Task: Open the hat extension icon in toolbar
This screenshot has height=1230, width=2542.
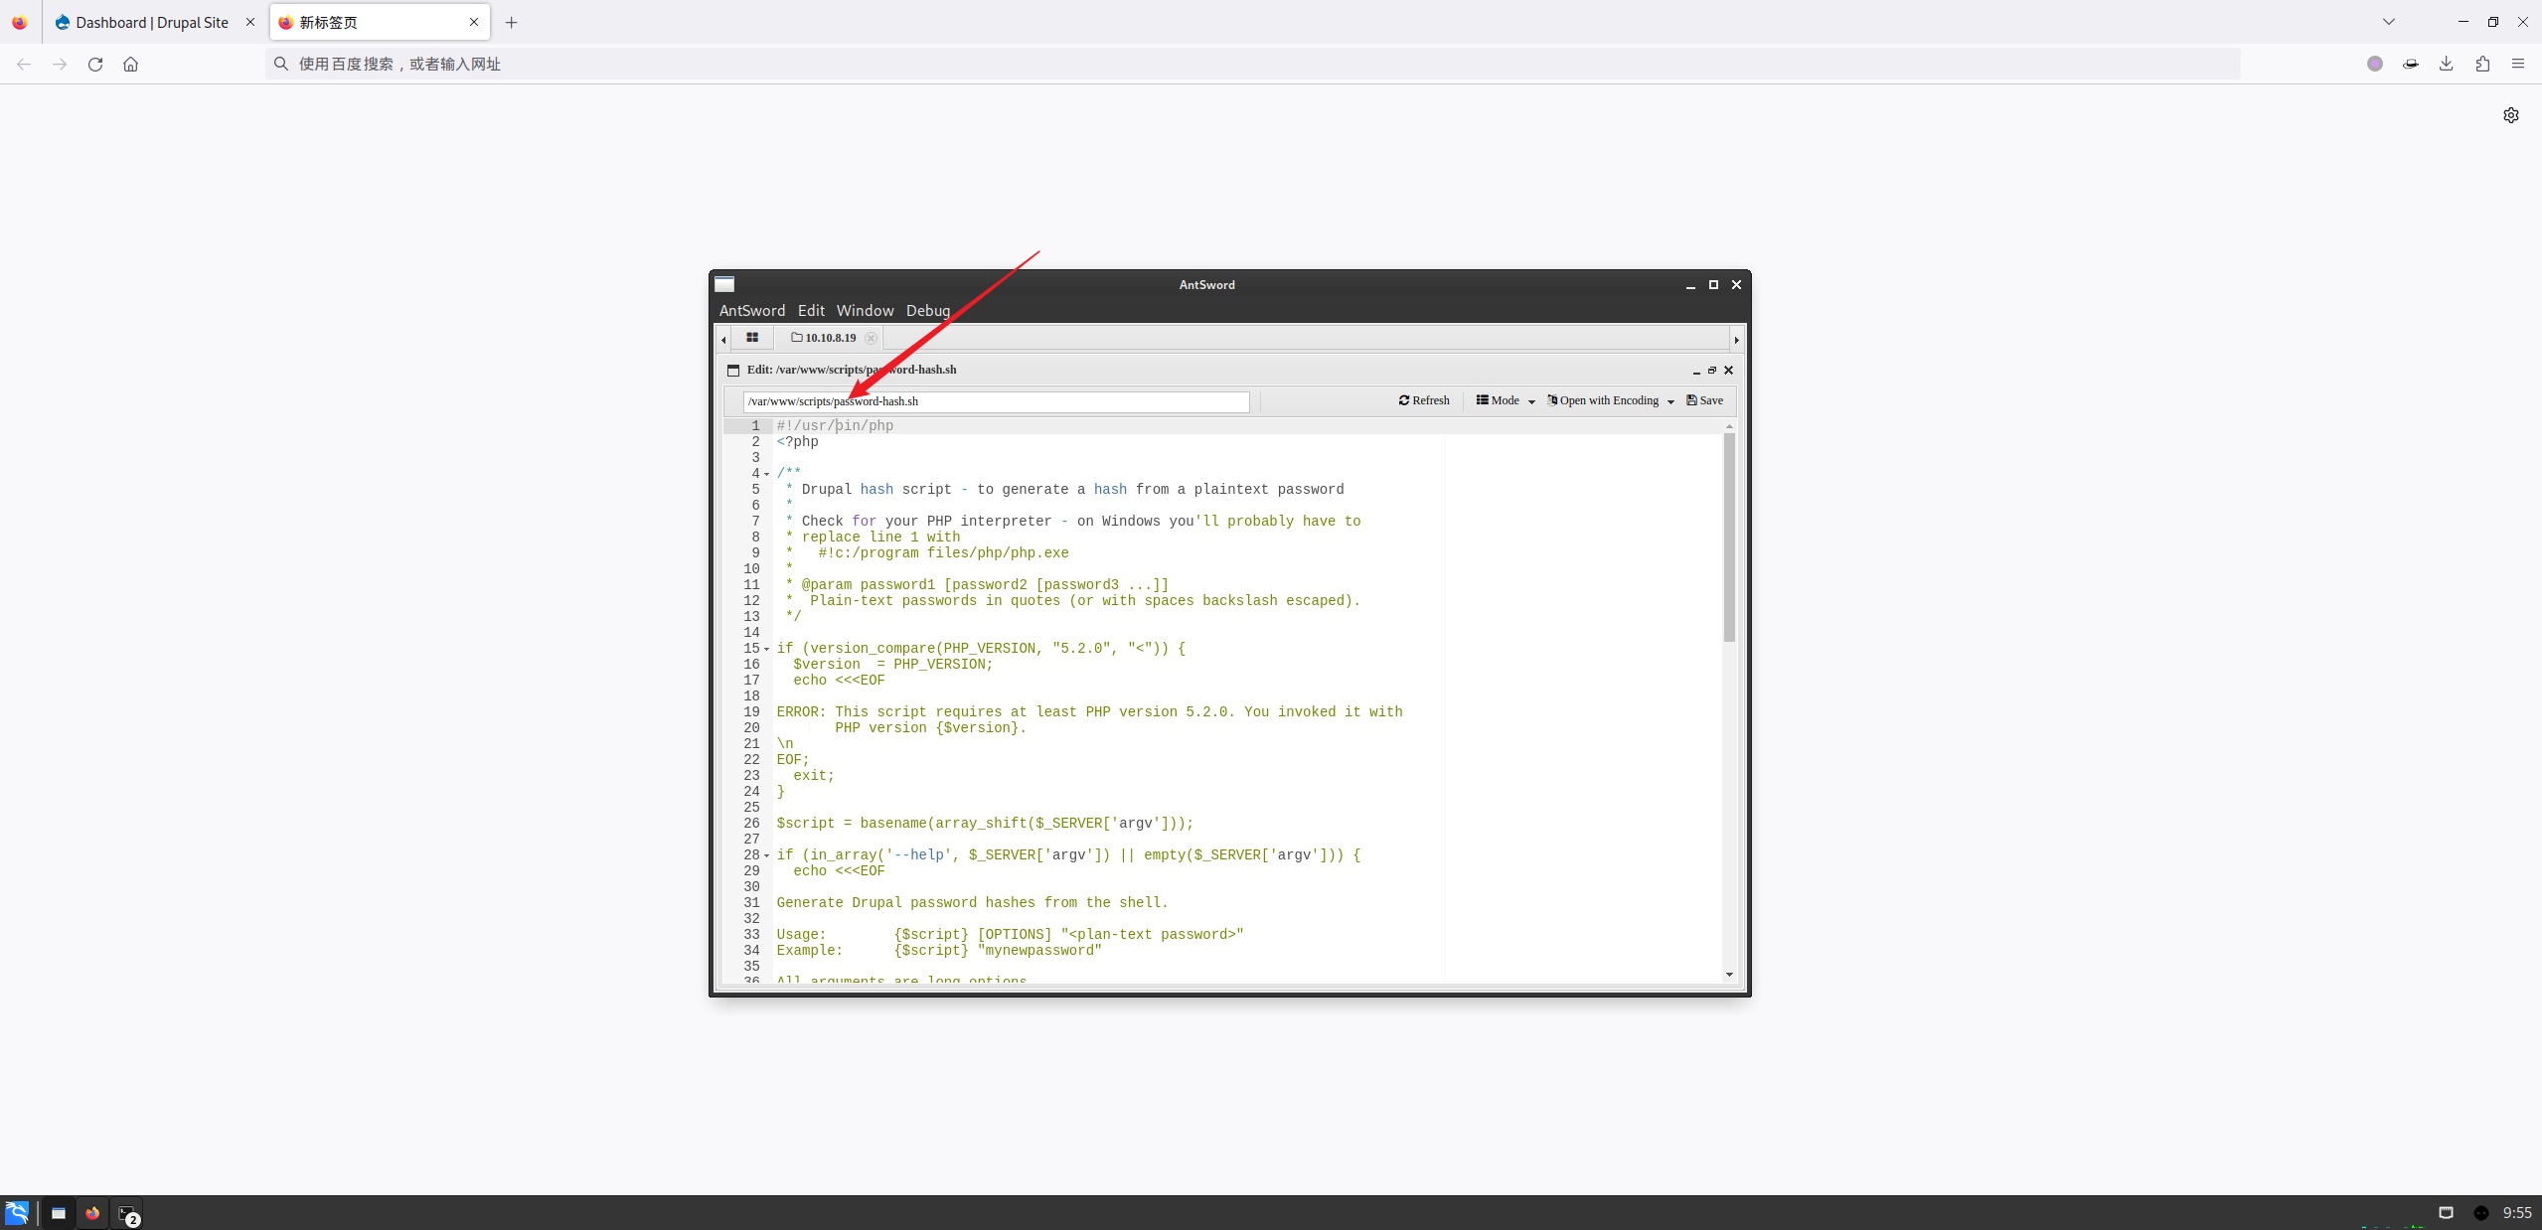Action: point(2411,64)
